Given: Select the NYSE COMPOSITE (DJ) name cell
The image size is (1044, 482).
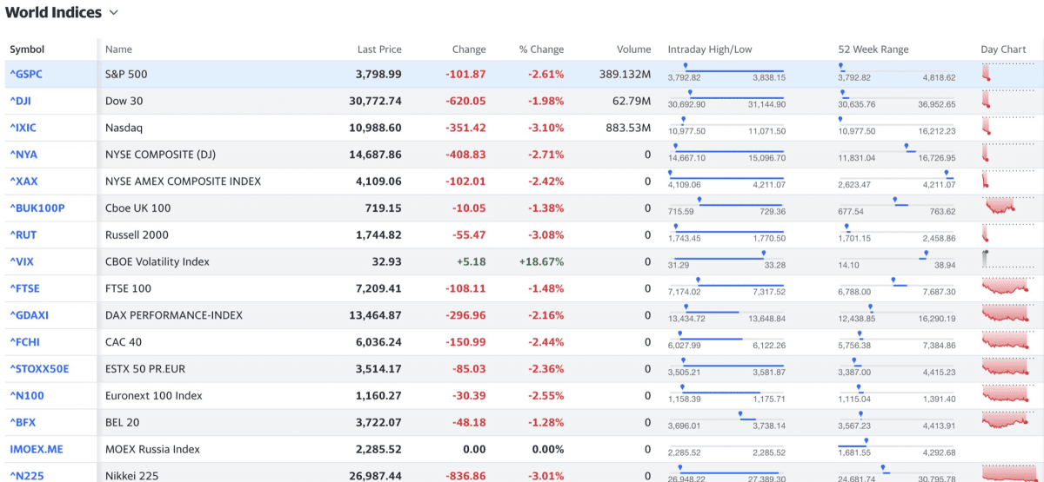Looking at the screenshot, I should tap(160, 155).
